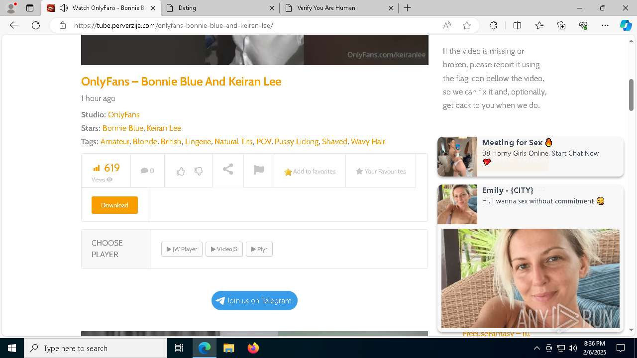Click the share icon below video

point(228,170)
